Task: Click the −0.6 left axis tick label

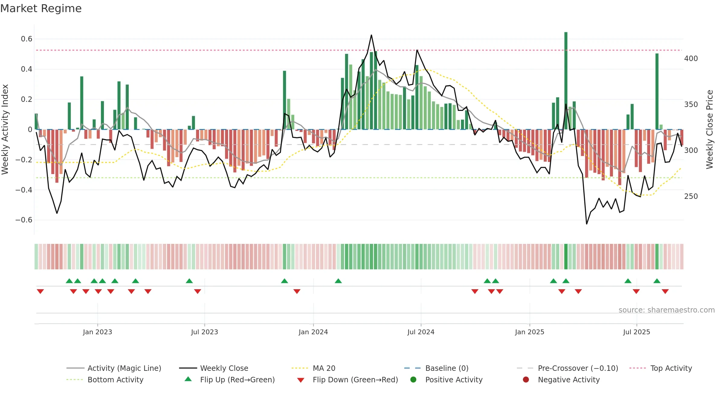Action: point(24,220)
